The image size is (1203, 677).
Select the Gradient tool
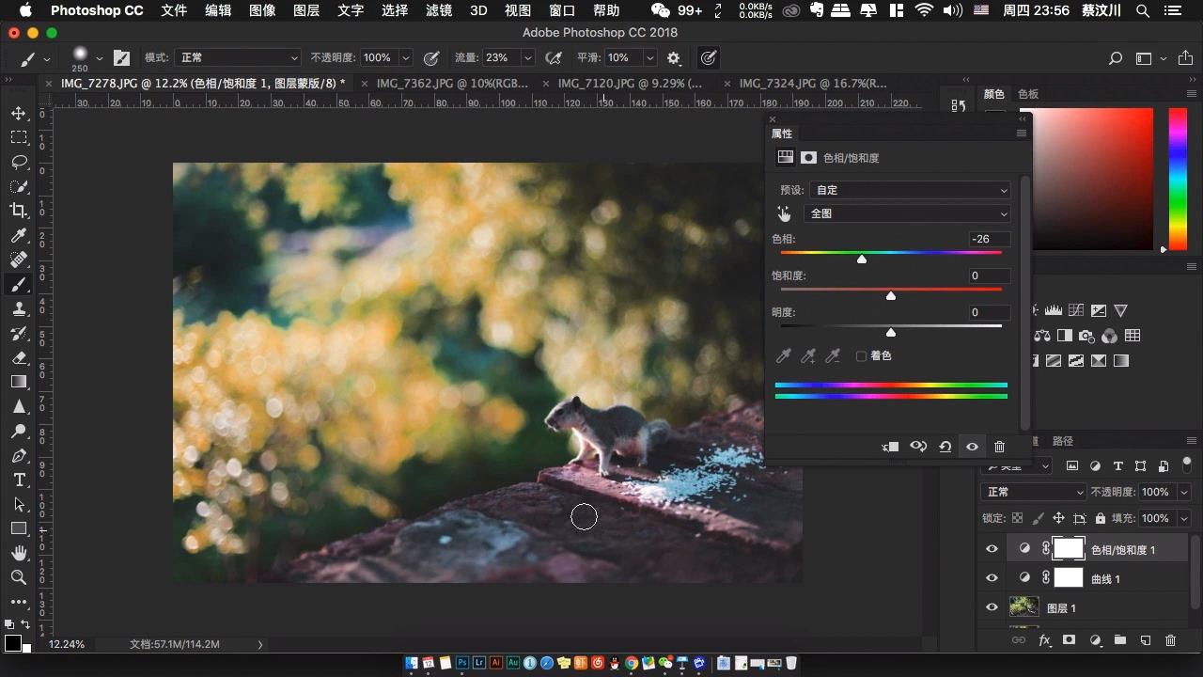[x=19, y=382]
